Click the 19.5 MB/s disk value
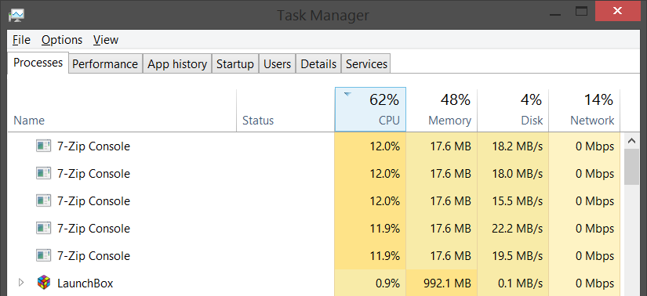 tap(518, 256)
